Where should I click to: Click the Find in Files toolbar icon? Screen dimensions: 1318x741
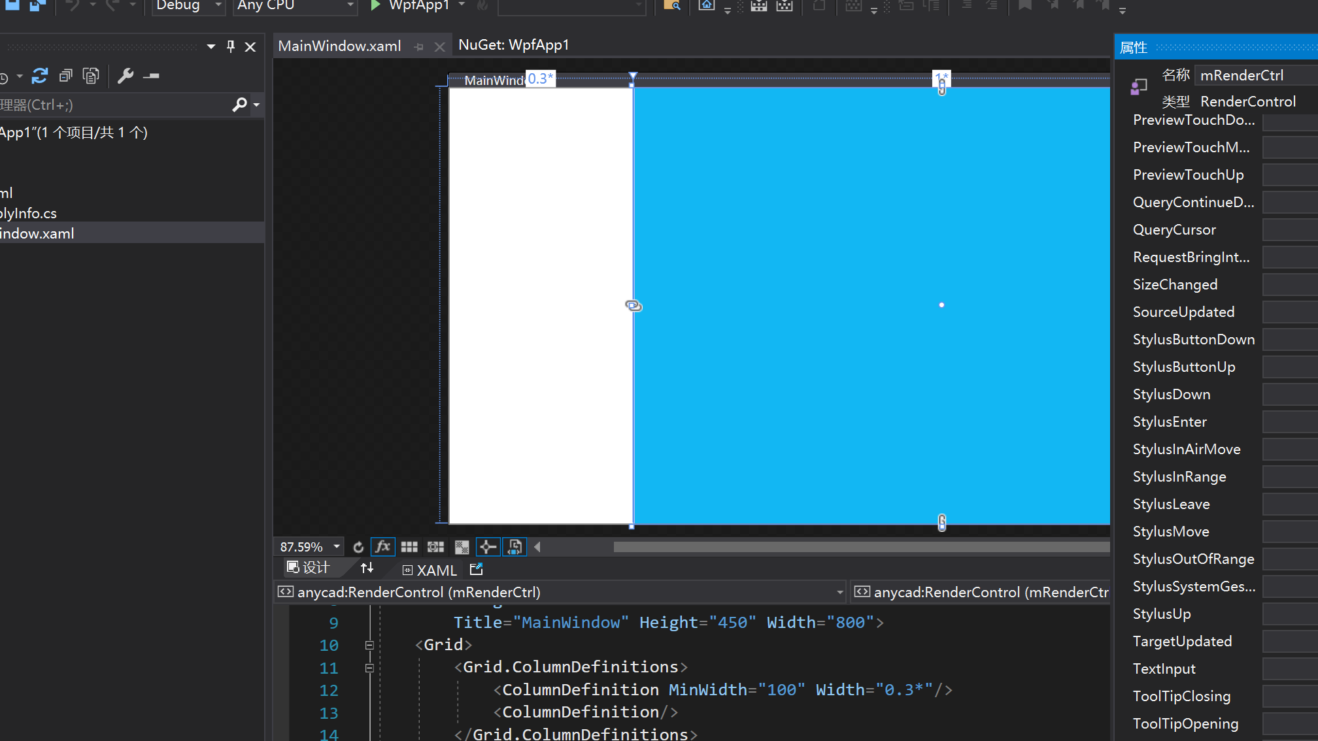pos(672,6)
